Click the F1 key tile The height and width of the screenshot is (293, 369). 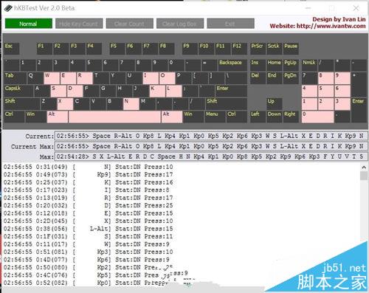[44, 49]
